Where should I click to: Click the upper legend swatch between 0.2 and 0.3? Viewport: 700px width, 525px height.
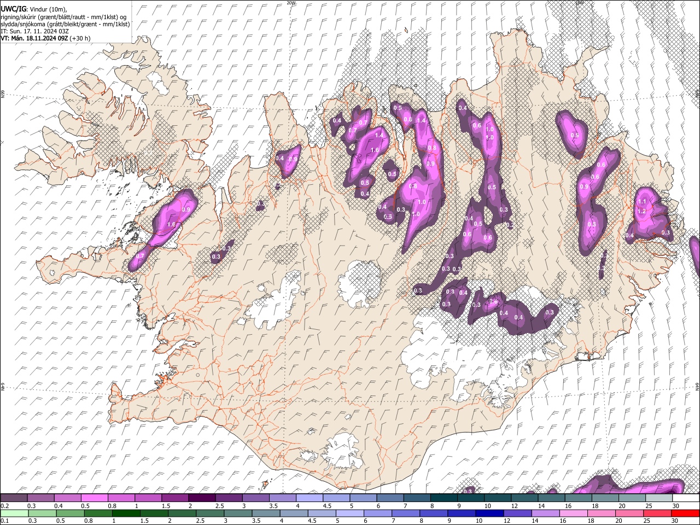pyautogui.click(x=14, y=498)
